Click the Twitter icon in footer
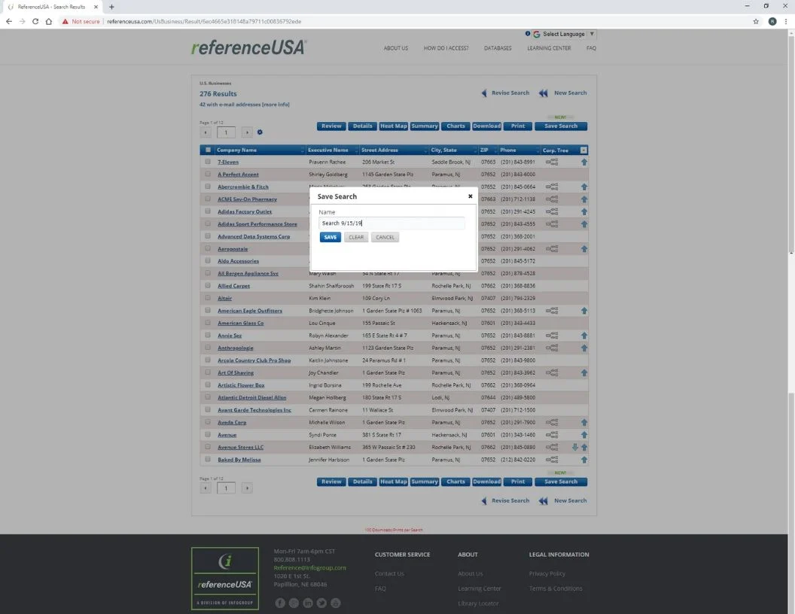 [x=321, y=603]
